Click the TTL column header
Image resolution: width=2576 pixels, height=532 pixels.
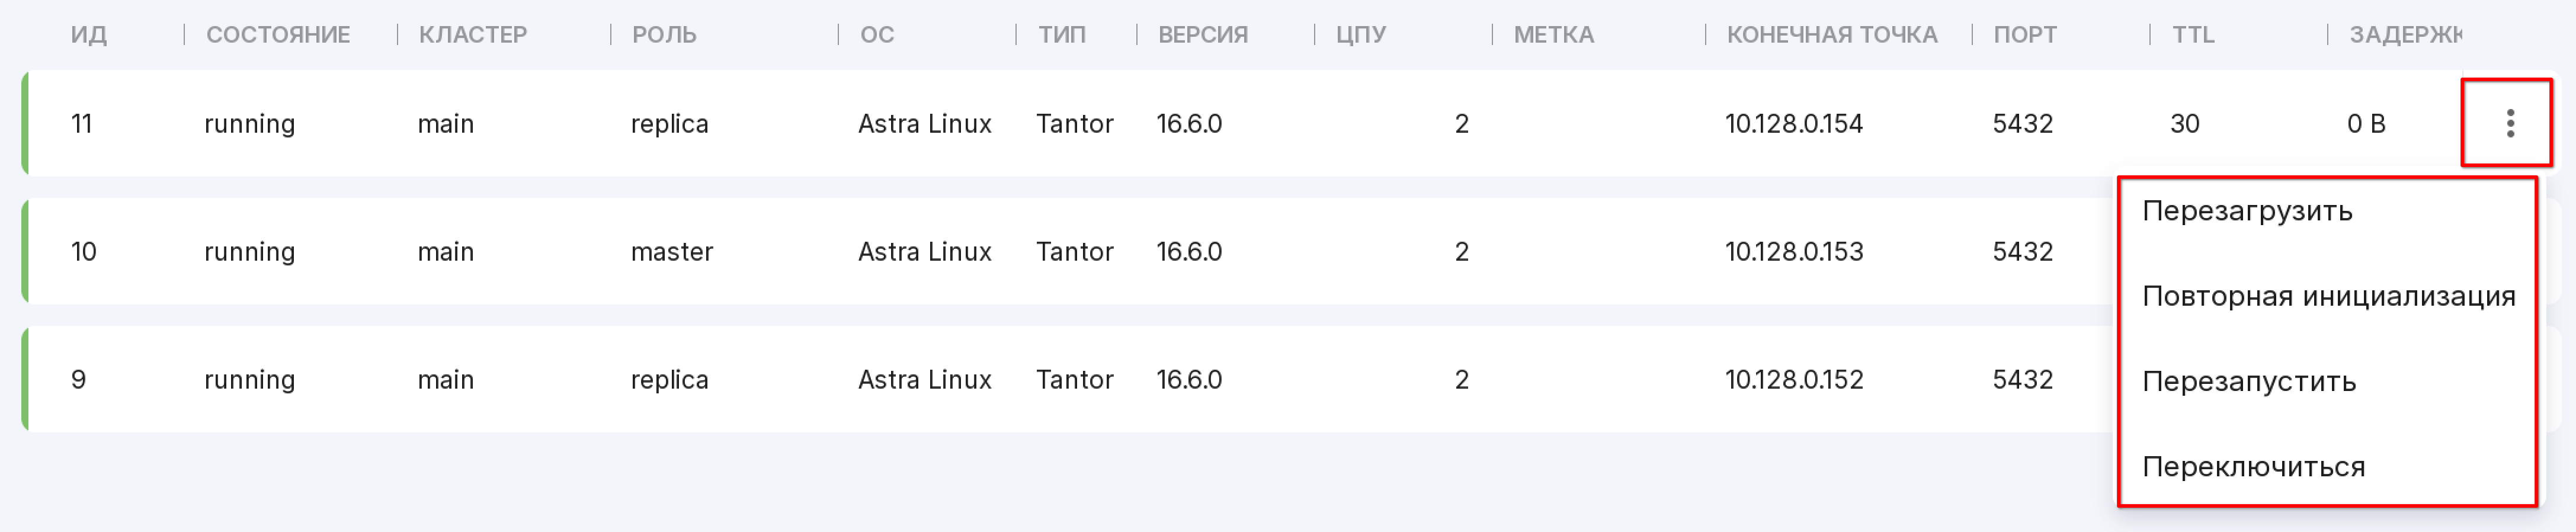click(x=2193, y=35)
